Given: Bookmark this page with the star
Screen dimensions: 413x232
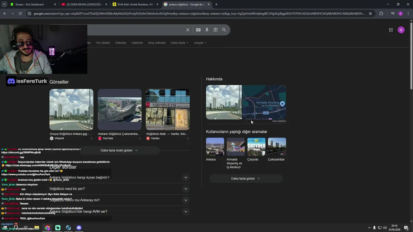Looking at the screenshot, I should pyautogui.click(x=370, y=14).
